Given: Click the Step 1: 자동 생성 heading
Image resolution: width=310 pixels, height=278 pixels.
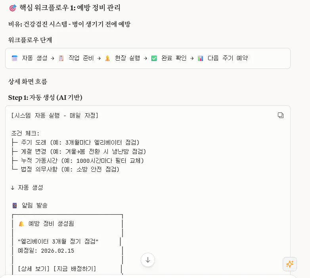Looking at the screenshot, I should [x=45, y=97].
